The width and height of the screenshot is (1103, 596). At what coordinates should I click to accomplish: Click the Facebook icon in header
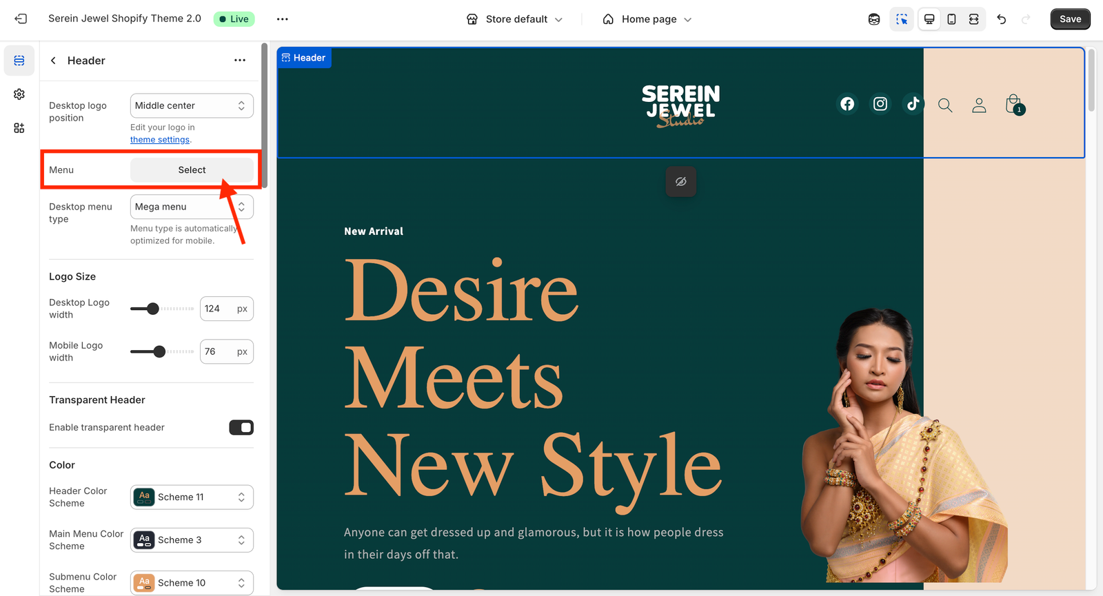(847, 104)
